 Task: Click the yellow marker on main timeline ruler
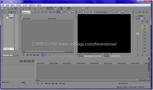pyautogui.click(x=36, y=61)
